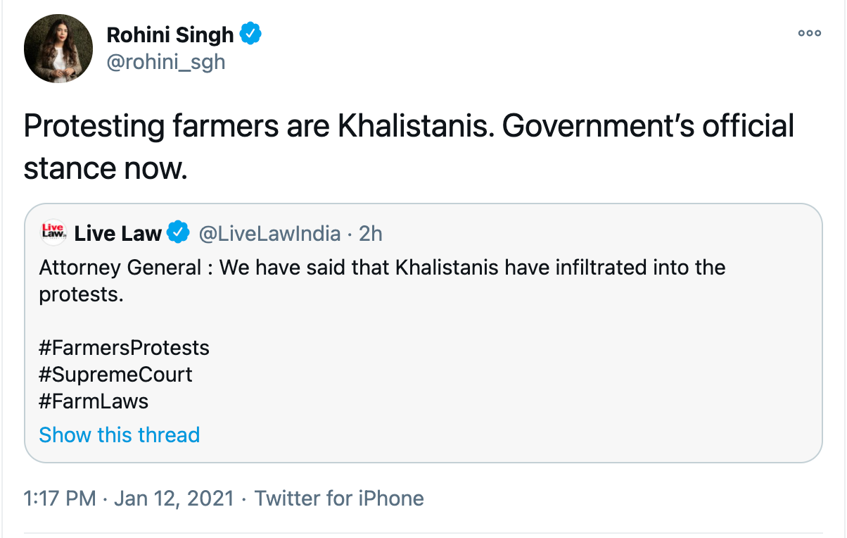This screenshot has width=847, height=538.
Task: Open the #FarmLaws hashtag
Action: point(94,401)
